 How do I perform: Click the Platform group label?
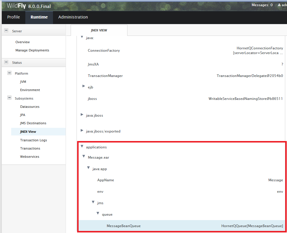[x=21, y=73]
